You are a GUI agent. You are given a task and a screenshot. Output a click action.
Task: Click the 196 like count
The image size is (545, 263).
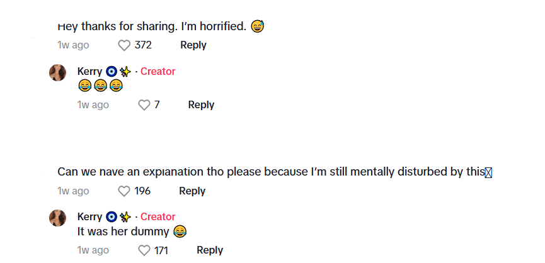pyautogui.click(x=142, y=191)
